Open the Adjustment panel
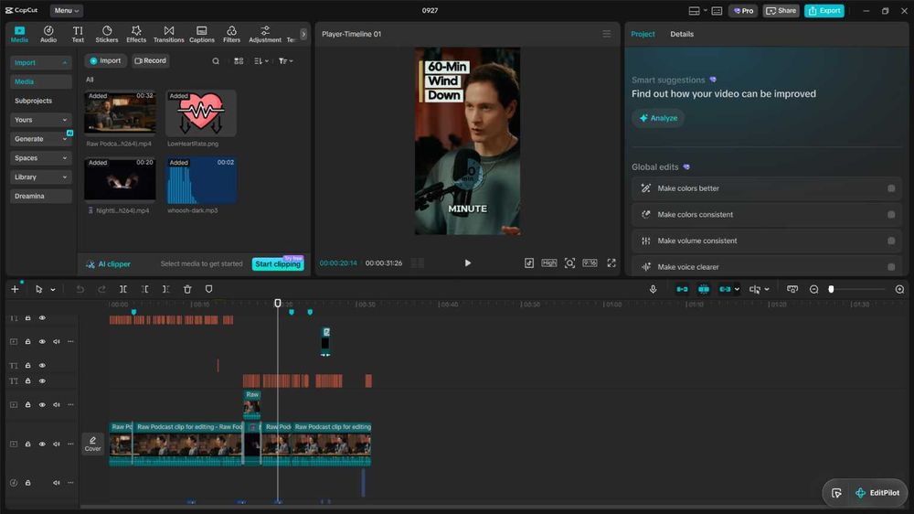914x514 pixels. (265, 34)
